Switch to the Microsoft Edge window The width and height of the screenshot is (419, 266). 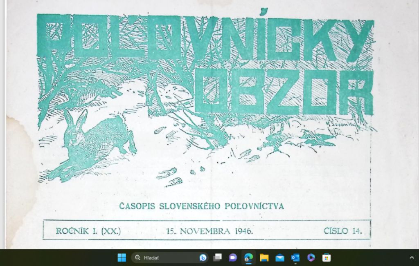(249, 257)
